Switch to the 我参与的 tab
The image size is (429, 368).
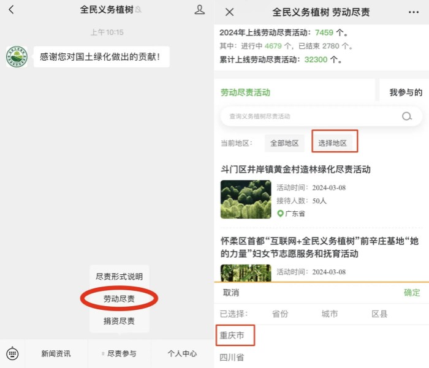pyautogui.click(x=406, y=92)
